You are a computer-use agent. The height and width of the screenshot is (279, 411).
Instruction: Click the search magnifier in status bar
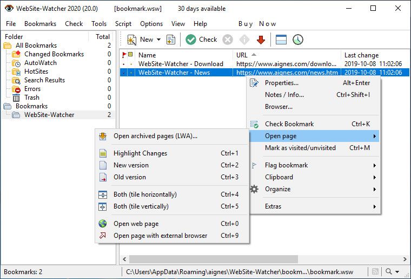coord(389,271)
